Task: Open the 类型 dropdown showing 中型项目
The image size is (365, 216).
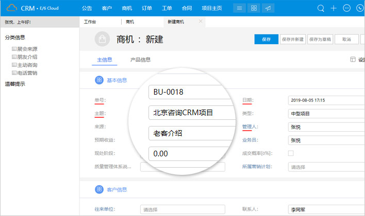Action: (326, 114)
